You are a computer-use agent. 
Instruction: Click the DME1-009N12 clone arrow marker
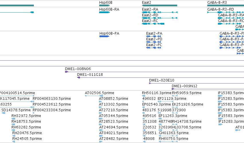click(x=173, y=89)
